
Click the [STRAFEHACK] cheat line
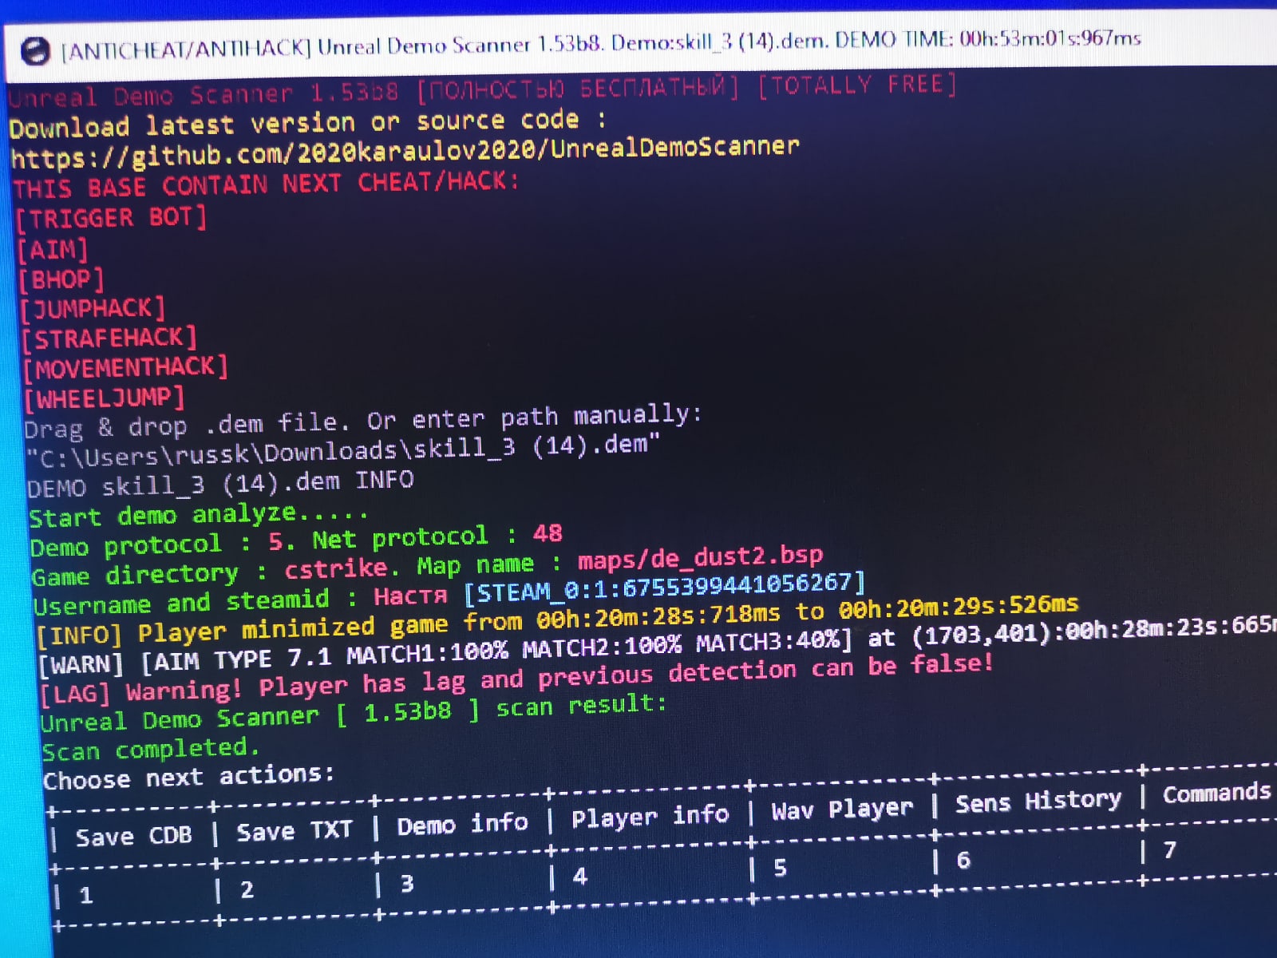[109, 338]
